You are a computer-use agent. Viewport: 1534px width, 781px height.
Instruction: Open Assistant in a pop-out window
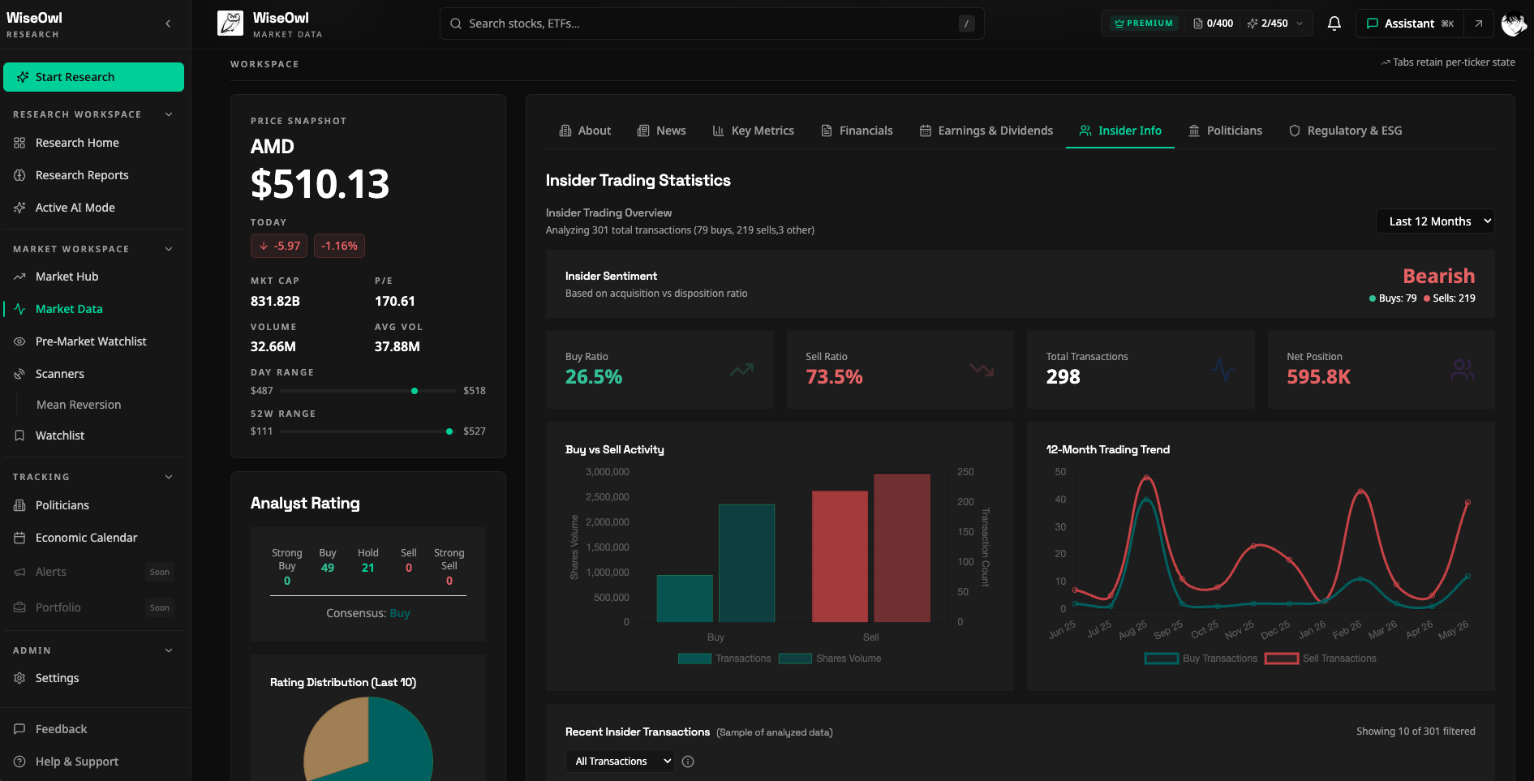[1479, 24]
